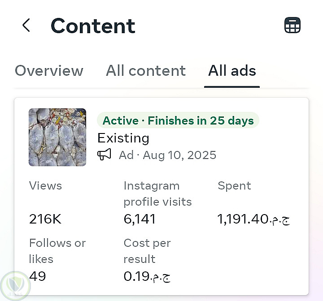Select the 216K views value
This screenshot has height=301, width=323.
pyautogui.click(x=45, y=219)
